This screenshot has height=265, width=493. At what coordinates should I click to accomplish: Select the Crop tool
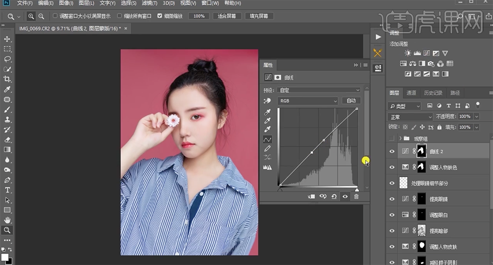click(x=7, y=79)
